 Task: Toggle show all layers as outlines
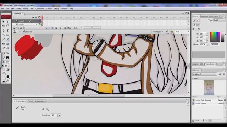click(39, 17)
